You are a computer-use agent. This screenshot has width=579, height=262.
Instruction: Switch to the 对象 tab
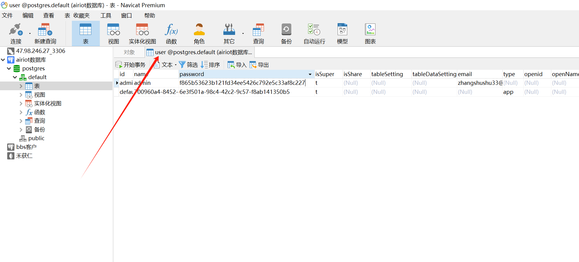(129, 52)
